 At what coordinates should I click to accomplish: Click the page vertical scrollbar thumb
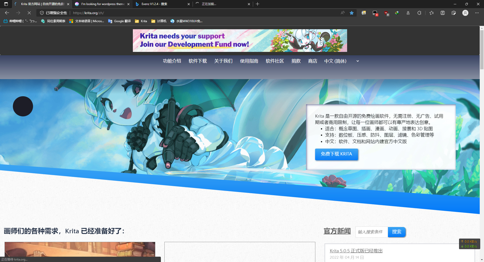(482, 49)
